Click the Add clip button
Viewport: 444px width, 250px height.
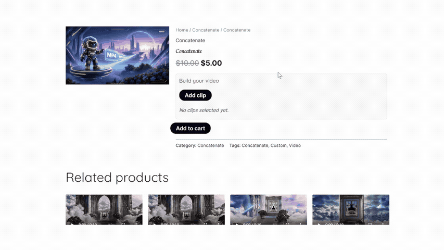pos(195,95)
